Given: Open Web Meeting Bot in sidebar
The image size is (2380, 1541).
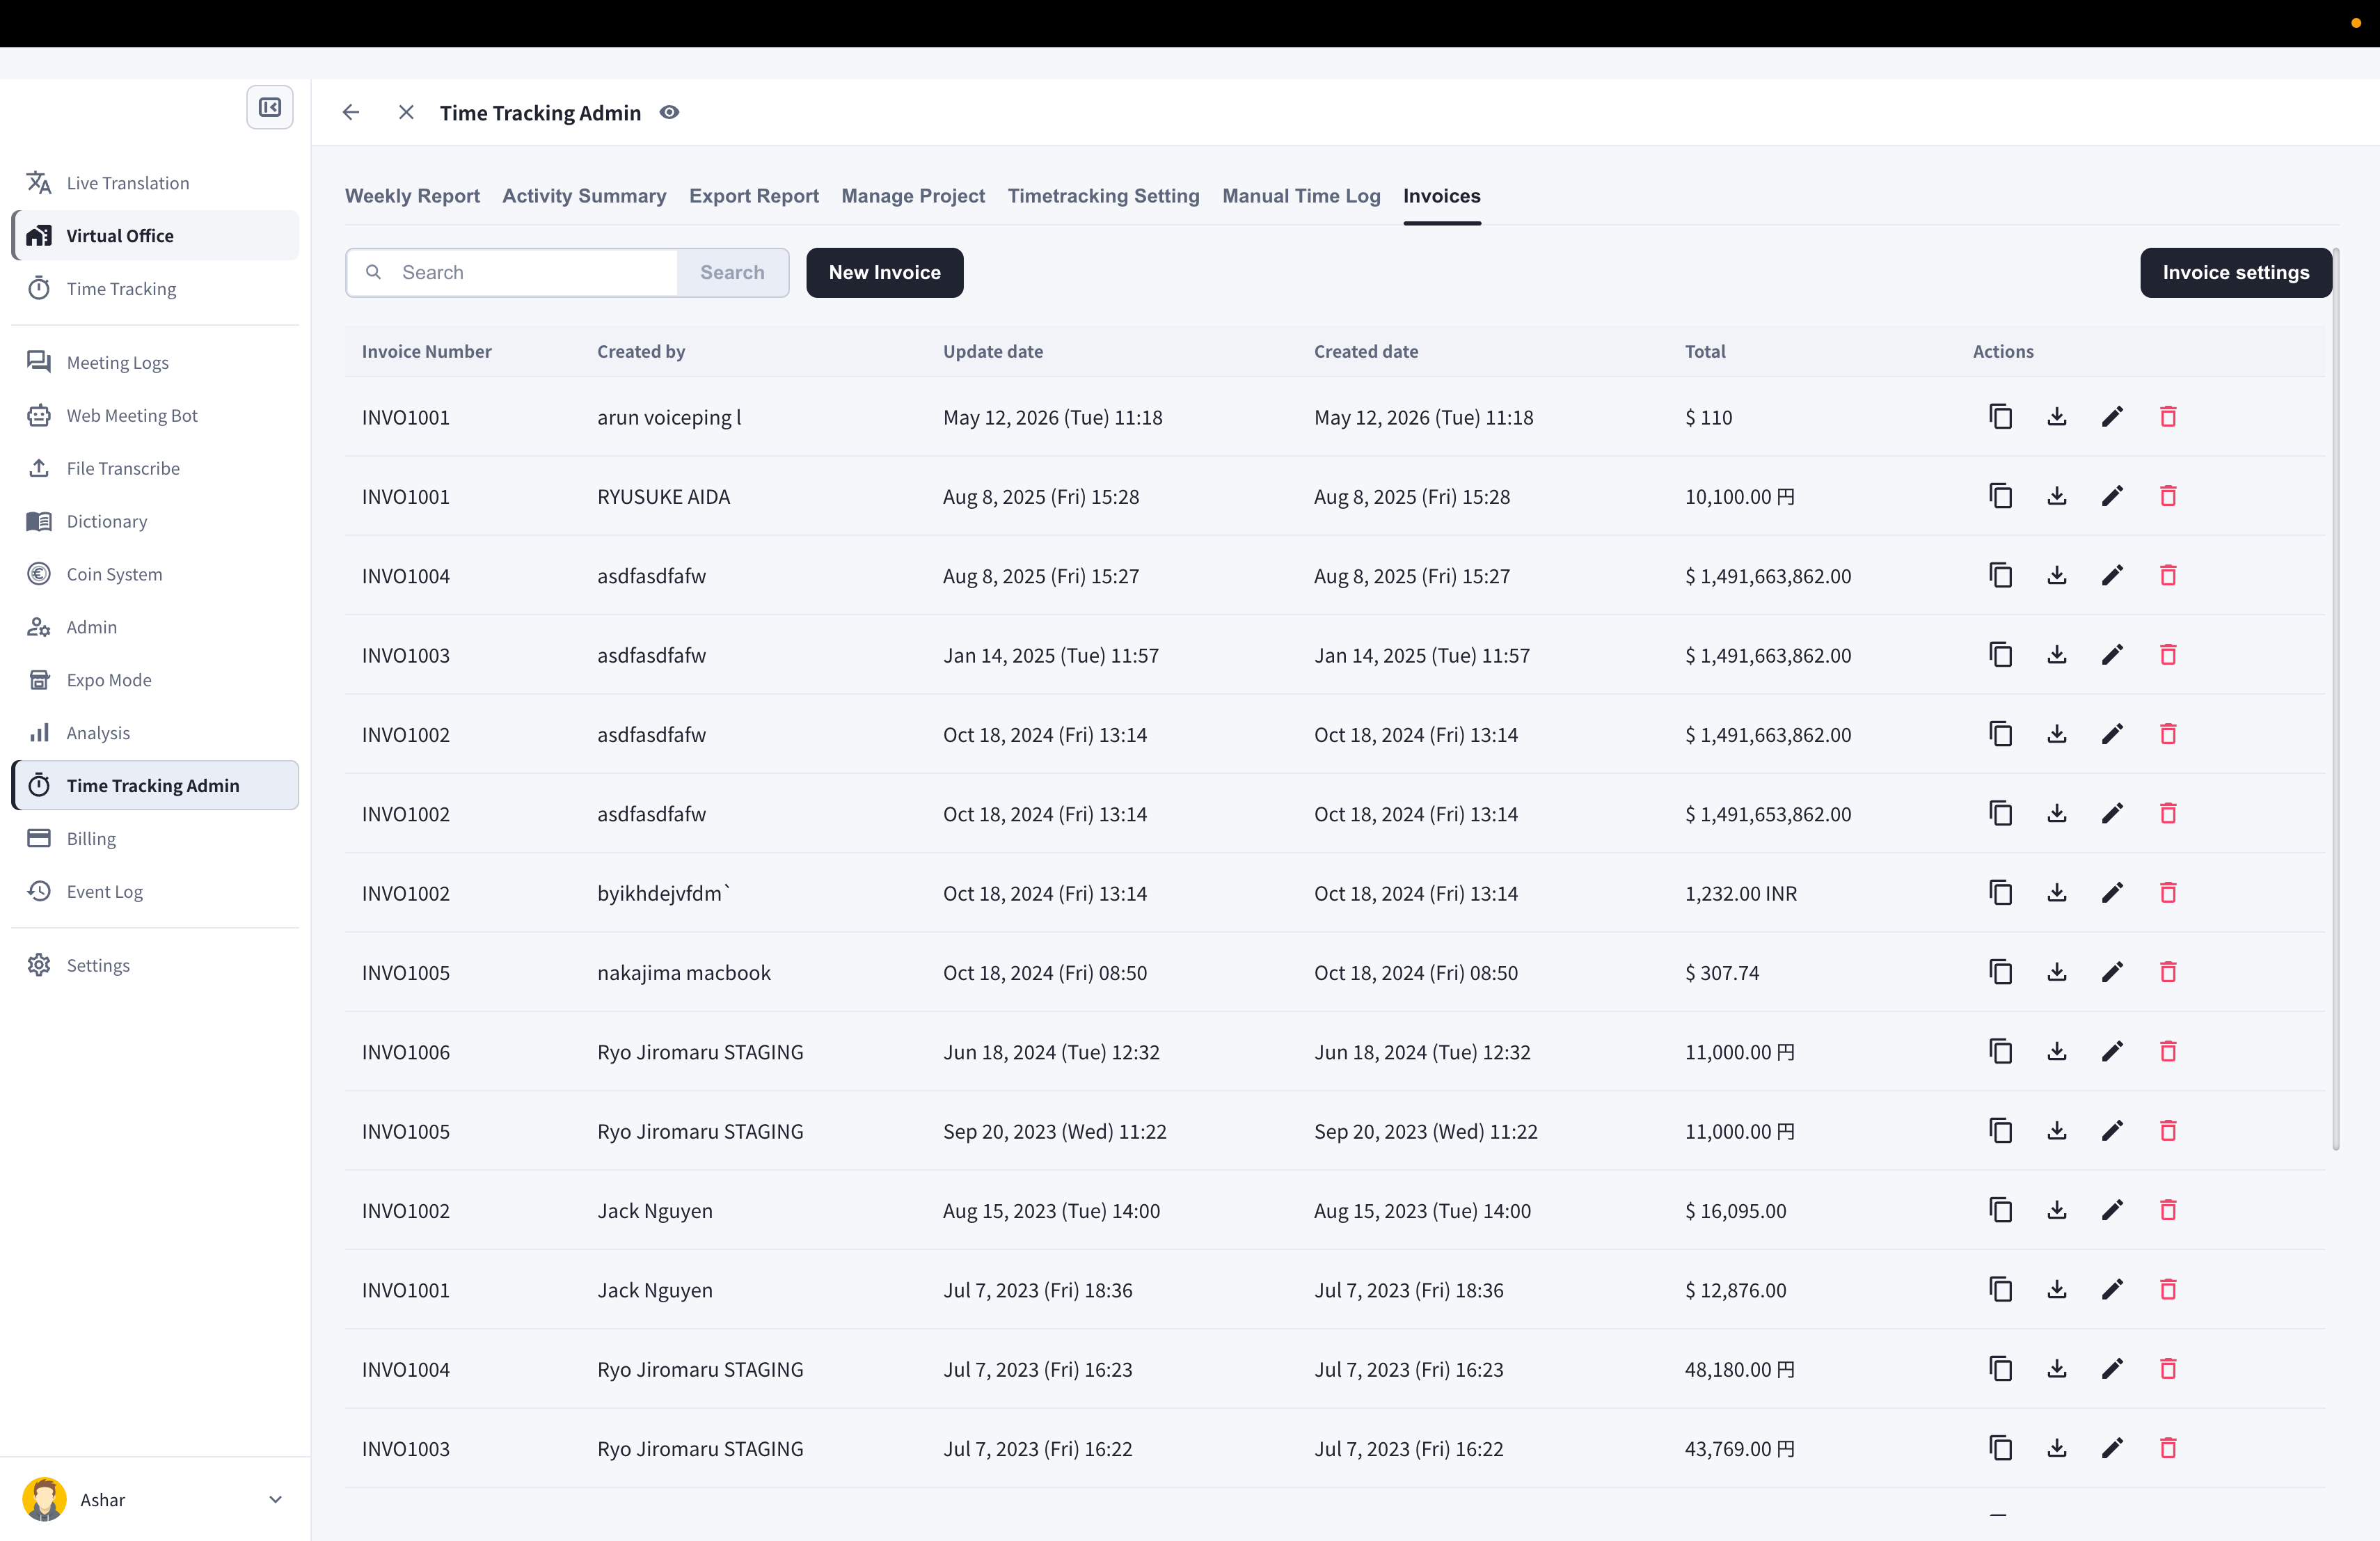Looking at the screenshot, I should click(x=155, y=415).
